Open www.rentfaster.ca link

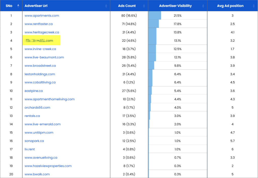click(39, 24)
